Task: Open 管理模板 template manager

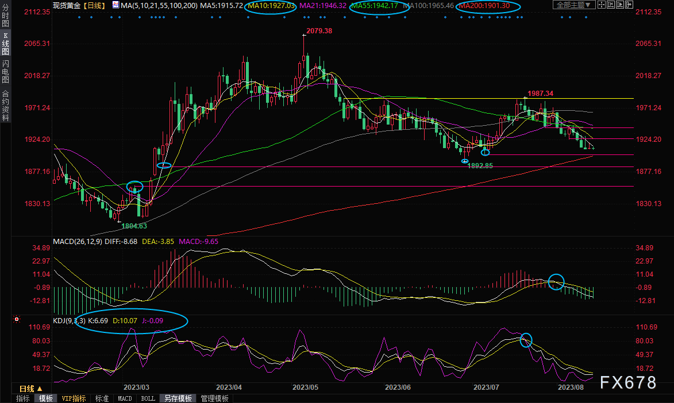Action: [214, 398]
